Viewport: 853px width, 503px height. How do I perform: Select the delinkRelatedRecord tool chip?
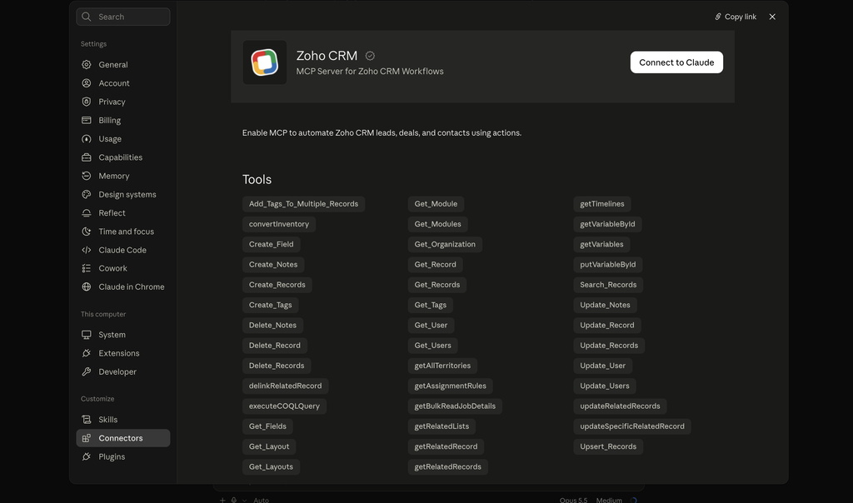click(x=285, y=386)
